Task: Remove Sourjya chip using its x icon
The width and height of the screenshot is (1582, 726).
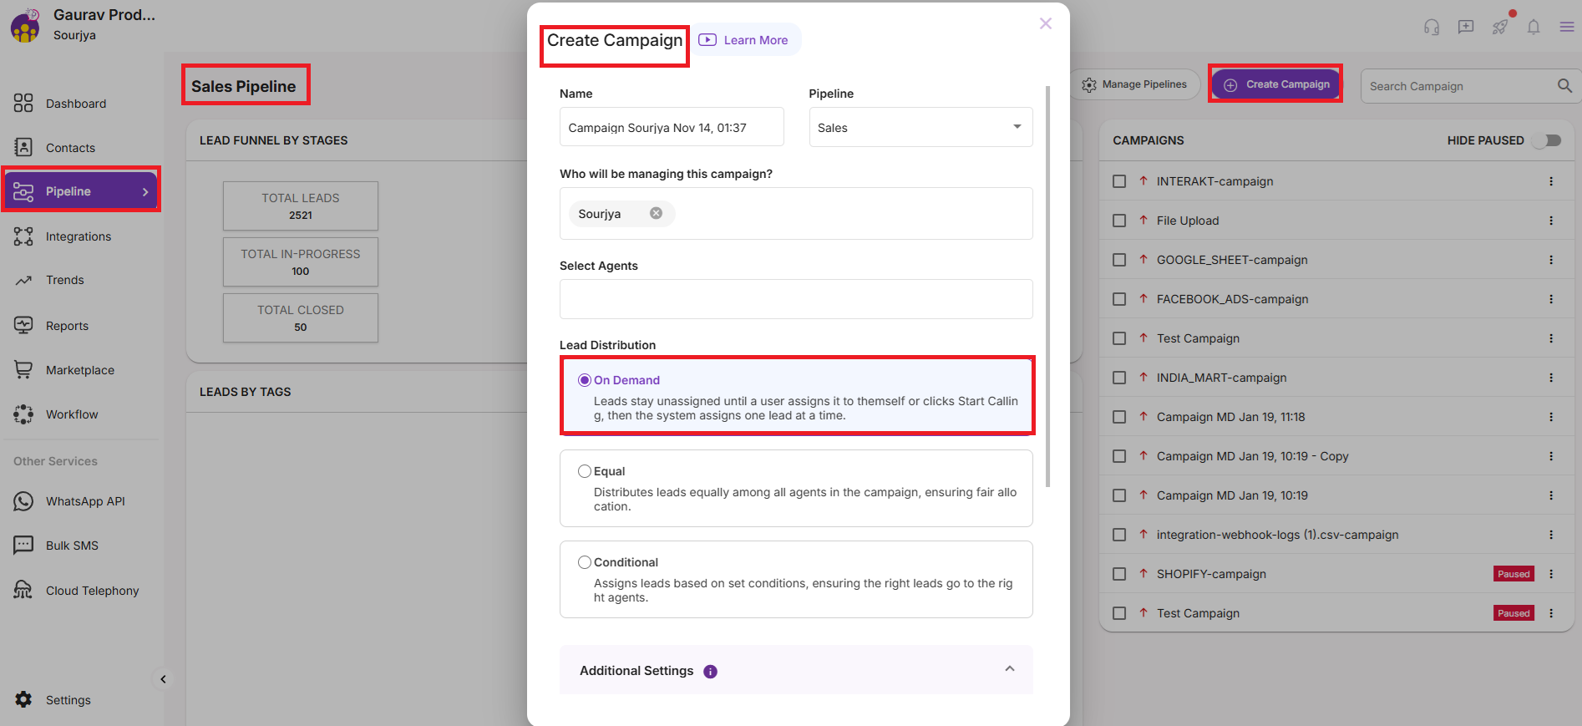Action: click(x=657, y=213)
